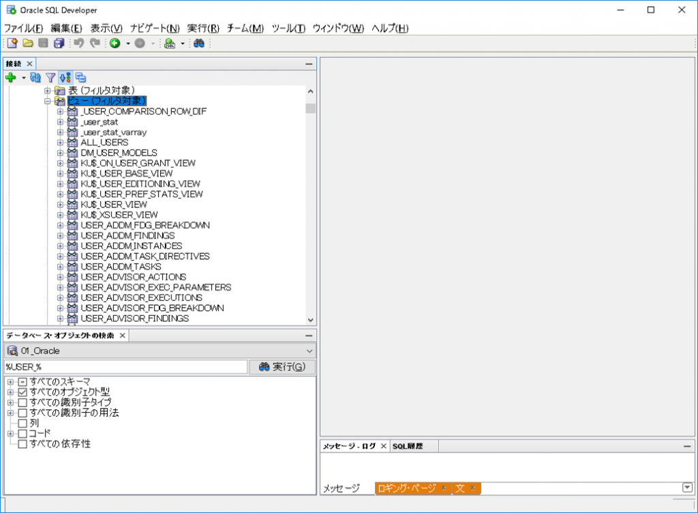Open the 01_Oracle connection dropdown
This screenshot has width=698, height=513.
click(309, 351)
